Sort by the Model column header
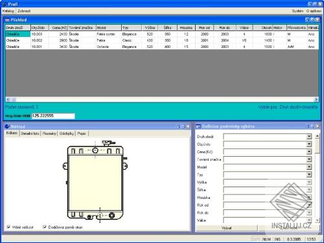Viewport: 324px width, 243px height. (x=109, y=28)
